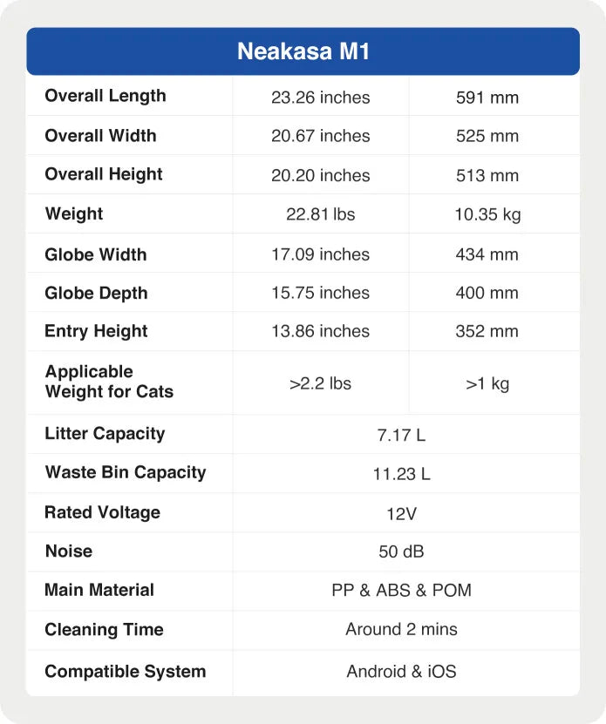This screenshot has width=606, height=724.
Task: Select the Applicable Weight for Cats label
Action: [x=109, y=382]
